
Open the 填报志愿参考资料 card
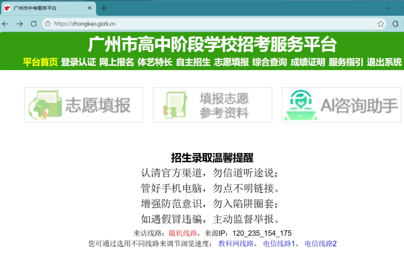(212, 105)
